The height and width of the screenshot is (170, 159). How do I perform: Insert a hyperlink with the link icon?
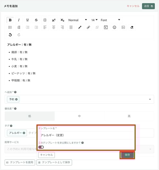(x=88, y=27)
